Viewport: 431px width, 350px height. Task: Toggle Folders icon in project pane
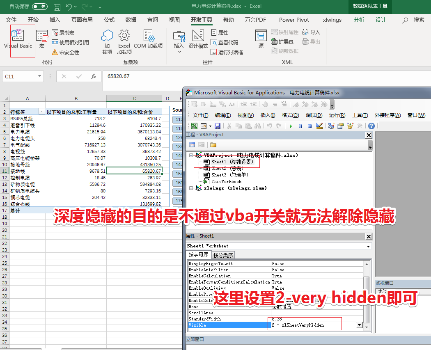(213, 145)
